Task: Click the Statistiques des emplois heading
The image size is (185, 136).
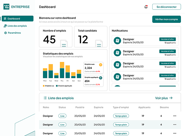Action: pyautogui.click(x=58, y=54)
